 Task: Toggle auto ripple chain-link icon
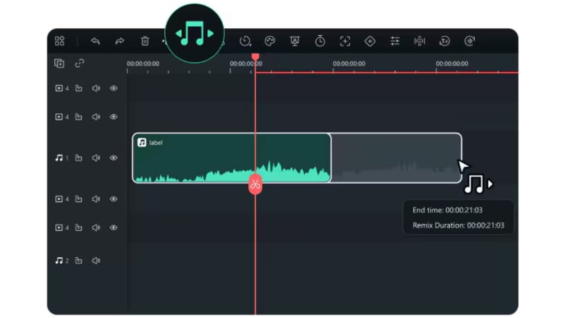tap(79, 64)
